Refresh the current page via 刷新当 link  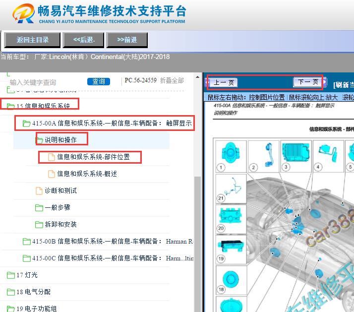click(x=344, y=85)
